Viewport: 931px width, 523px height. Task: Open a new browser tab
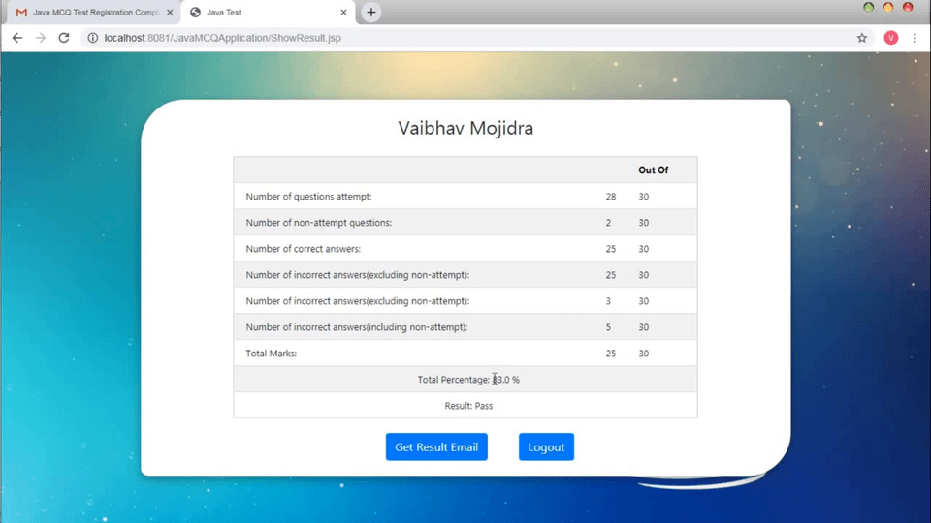pos(370,13)
